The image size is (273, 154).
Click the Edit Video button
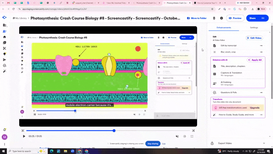point(254,38)
